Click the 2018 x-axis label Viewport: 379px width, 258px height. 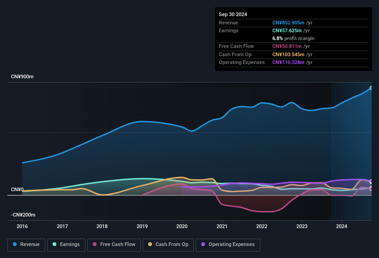pos(102,226)
